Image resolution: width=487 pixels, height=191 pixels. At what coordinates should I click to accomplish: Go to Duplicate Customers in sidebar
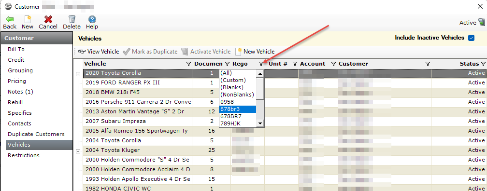click(36, 134)
